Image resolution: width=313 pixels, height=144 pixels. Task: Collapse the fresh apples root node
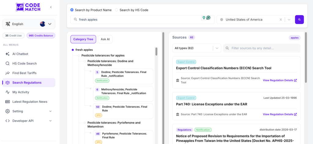73,50
